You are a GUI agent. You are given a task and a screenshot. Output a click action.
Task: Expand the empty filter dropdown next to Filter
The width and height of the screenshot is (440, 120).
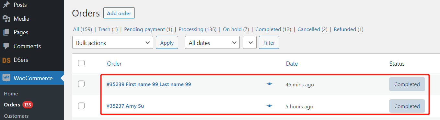(249, 42)
